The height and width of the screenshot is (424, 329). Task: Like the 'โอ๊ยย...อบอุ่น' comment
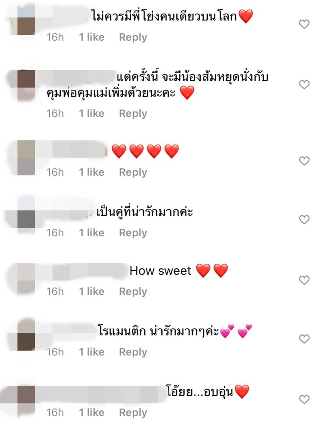[304, 400]
